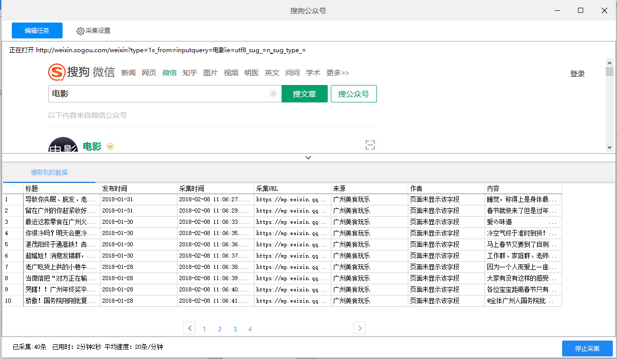Viewport: 617px width, 359px height.
Task: Select the title cell starting 骄傲！国务院刚刚批复
Action: (x=62, y=301)
